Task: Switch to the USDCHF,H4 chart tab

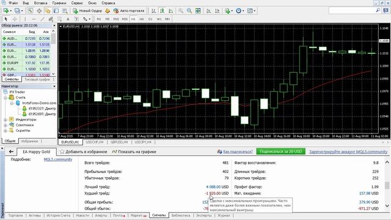Action: [95, 142]
